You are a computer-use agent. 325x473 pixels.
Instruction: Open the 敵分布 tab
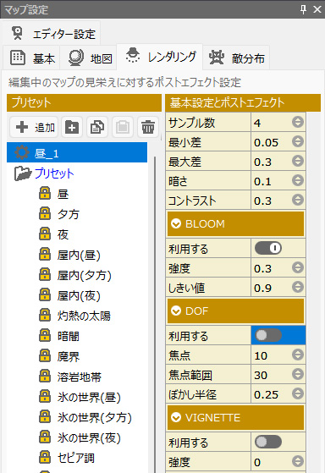[236, 58]
